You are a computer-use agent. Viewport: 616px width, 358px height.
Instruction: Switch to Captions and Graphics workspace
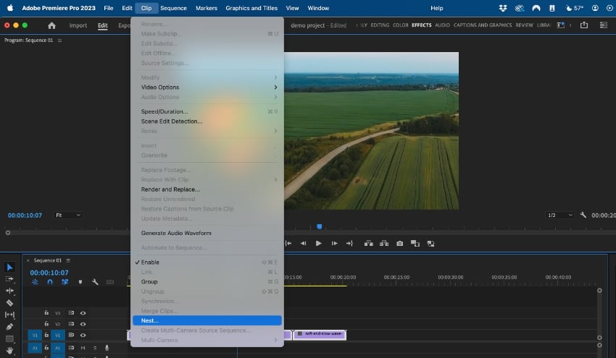483,25
